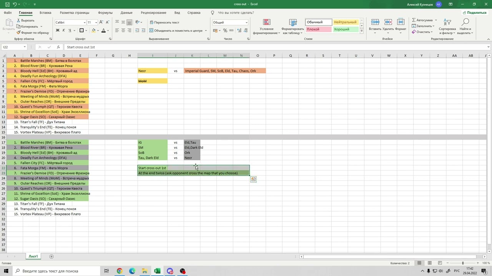Toggle underline Ч formatting
This screenshot has width=492, height=276.
point(70,30)
